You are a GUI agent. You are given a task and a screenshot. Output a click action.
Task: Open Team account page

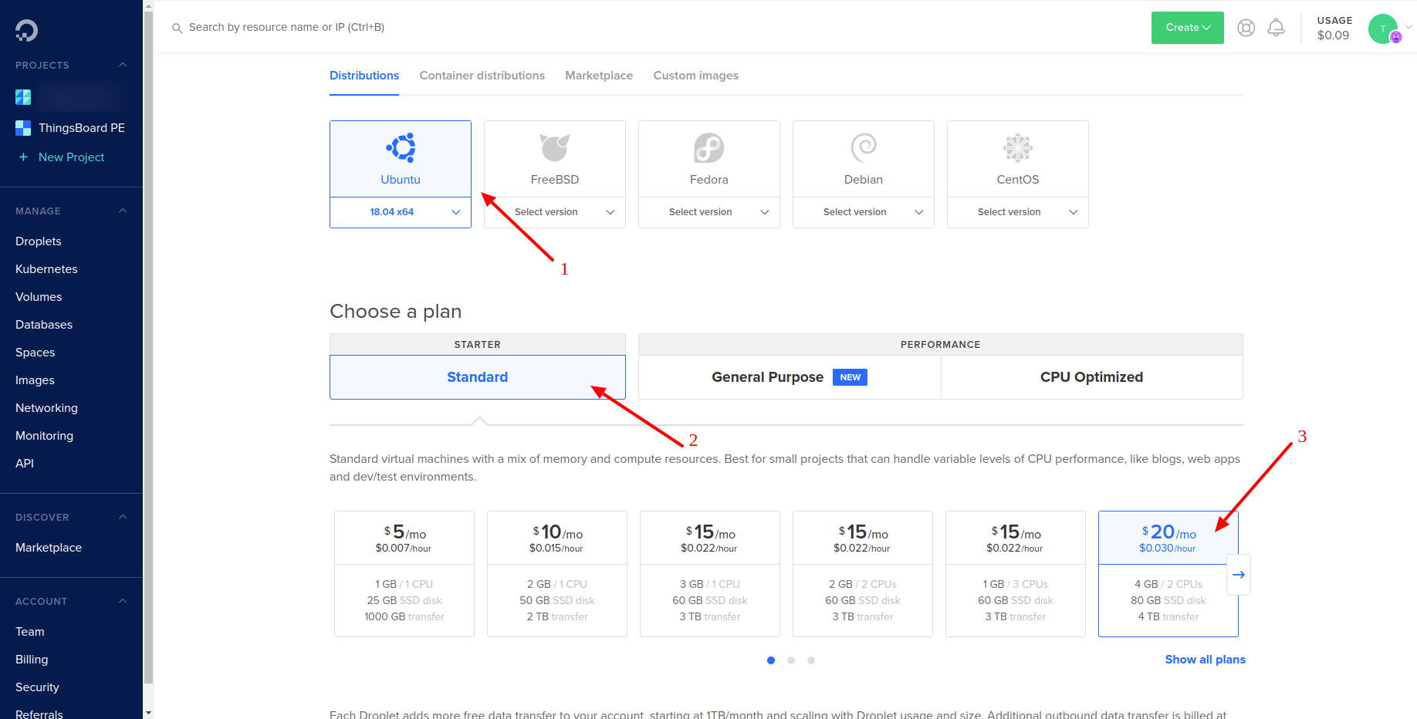pyautogui.click(x=30, y=632)
